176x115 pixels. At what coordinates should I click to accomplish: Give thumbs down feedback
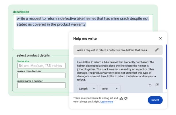[126, 99]
